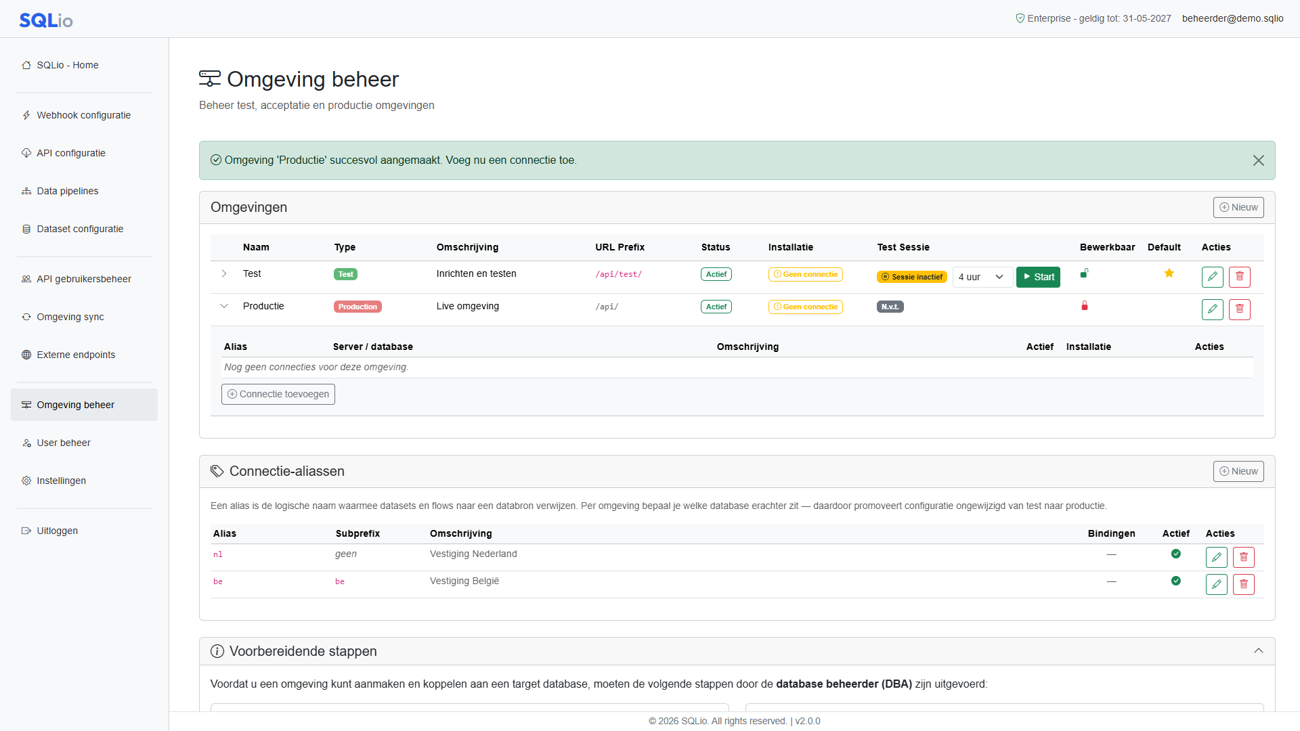1300x731 pixels.
Task: Select Omgeving beheer in sidebar
Action: coord(84,405)
